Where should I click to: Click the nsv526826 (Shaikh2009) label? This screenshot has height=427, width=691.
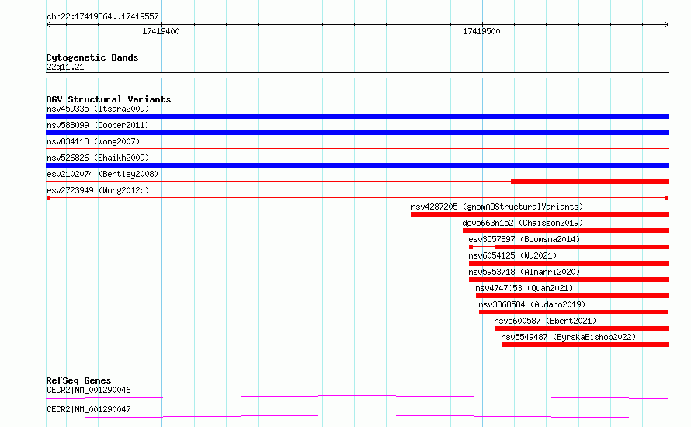tap(98, 158)
